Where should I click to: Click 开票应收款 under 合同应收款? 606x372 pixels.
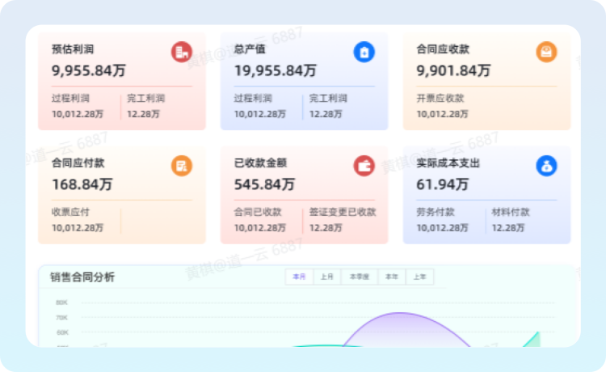440,99
